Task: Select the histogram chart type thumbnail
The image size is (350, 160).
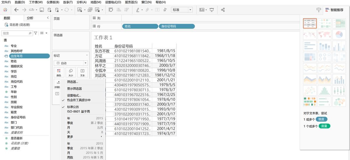Action: 324,90
